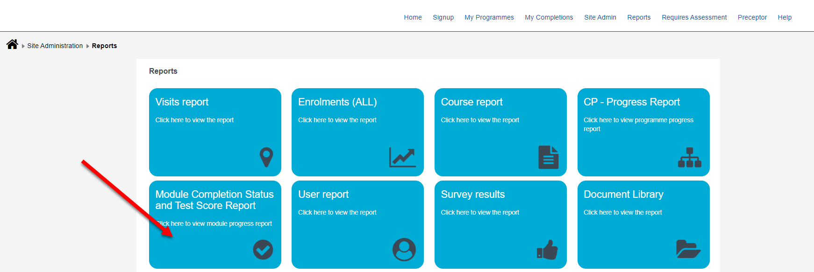Image resolution: width=814 pixels, height=272 pixels.
Task: Go to Signup in top navigation
Action: pyautogui.click(x=443, y=17)
